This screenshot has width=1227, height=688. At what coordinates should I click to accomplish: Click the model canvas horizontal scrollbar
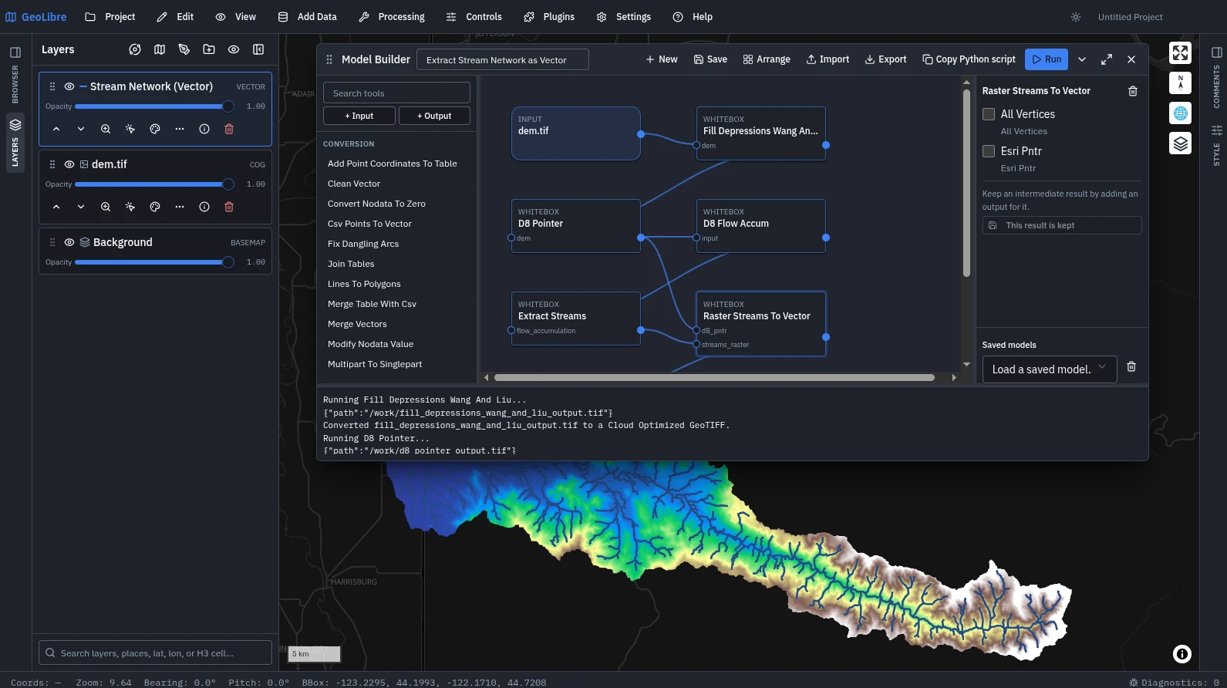(714, 378)
